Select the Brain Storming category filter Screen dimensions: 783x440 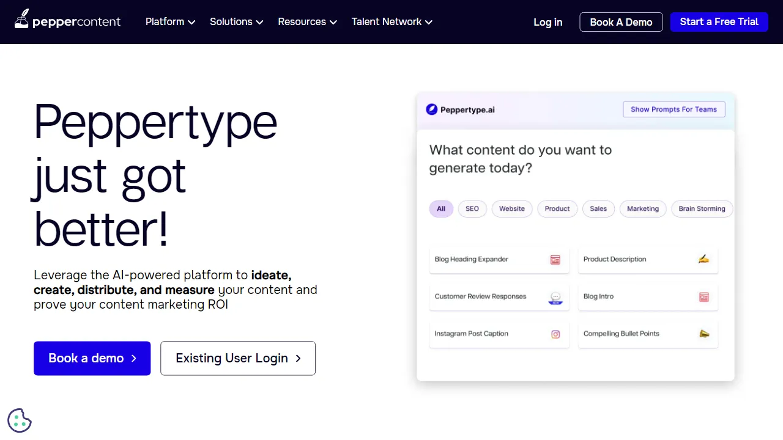click(702, 209)
